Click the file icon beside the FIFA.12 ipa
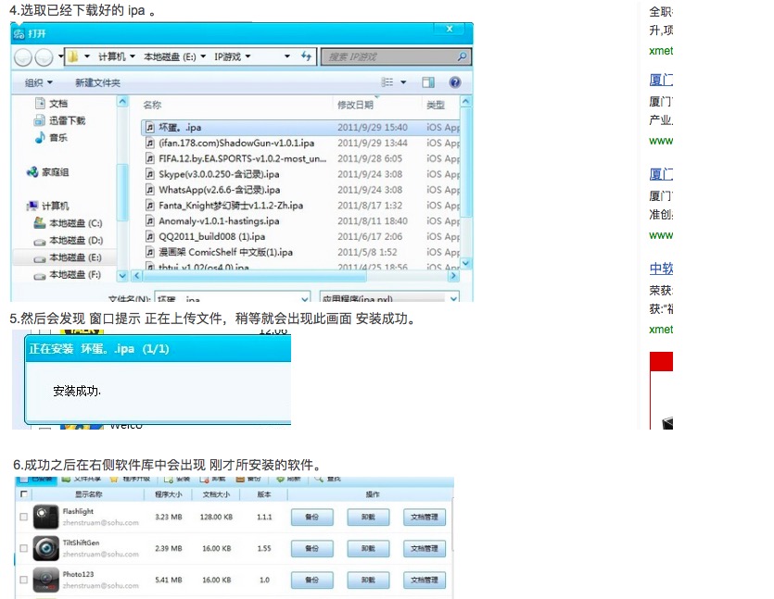The image size is (774, 599). click(x=150, y=158)
